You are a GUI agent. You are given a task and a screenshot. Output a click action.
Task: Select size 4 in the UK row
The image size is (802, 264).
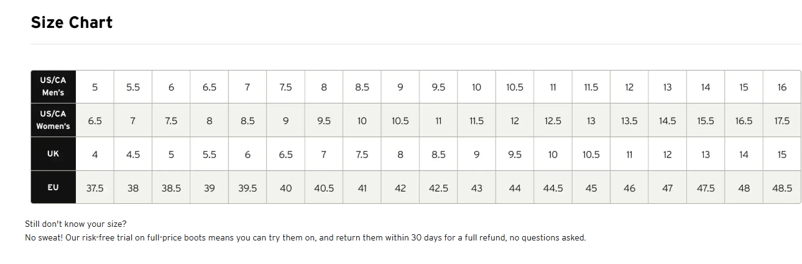pos(94,154)
